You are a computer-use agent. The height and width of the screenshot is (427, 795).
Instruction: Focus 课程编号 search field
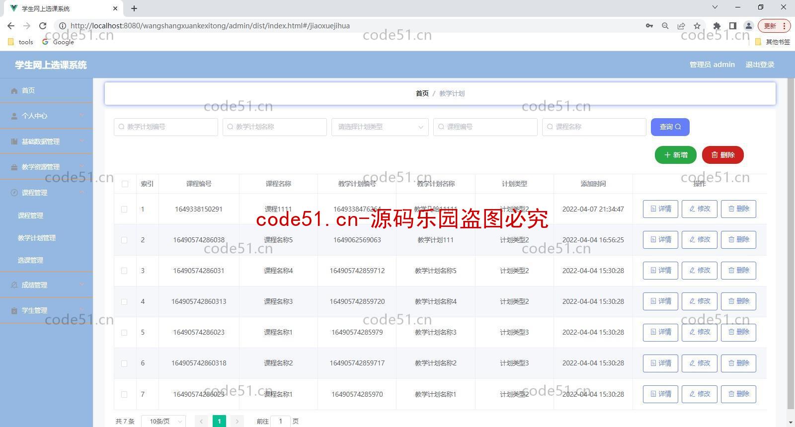coord(485,127)
